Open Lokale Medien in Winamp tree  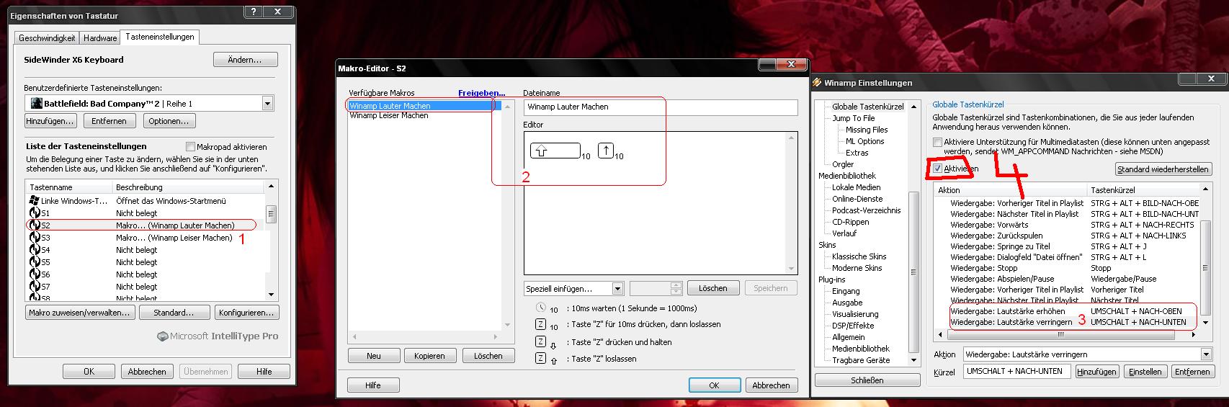click(x=856, y=187)
